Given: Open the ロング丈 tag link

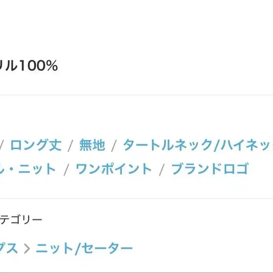Looking at the screenshot, I should (x=36, y=145).
